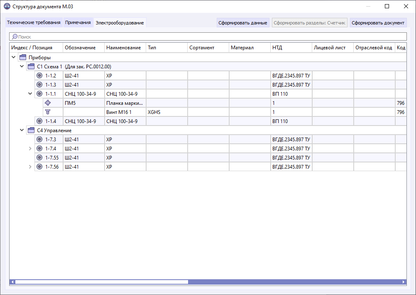Screen dimensions: 416x295
Task: Switch to the Примечания tab
Action: [x=77, y=22]
